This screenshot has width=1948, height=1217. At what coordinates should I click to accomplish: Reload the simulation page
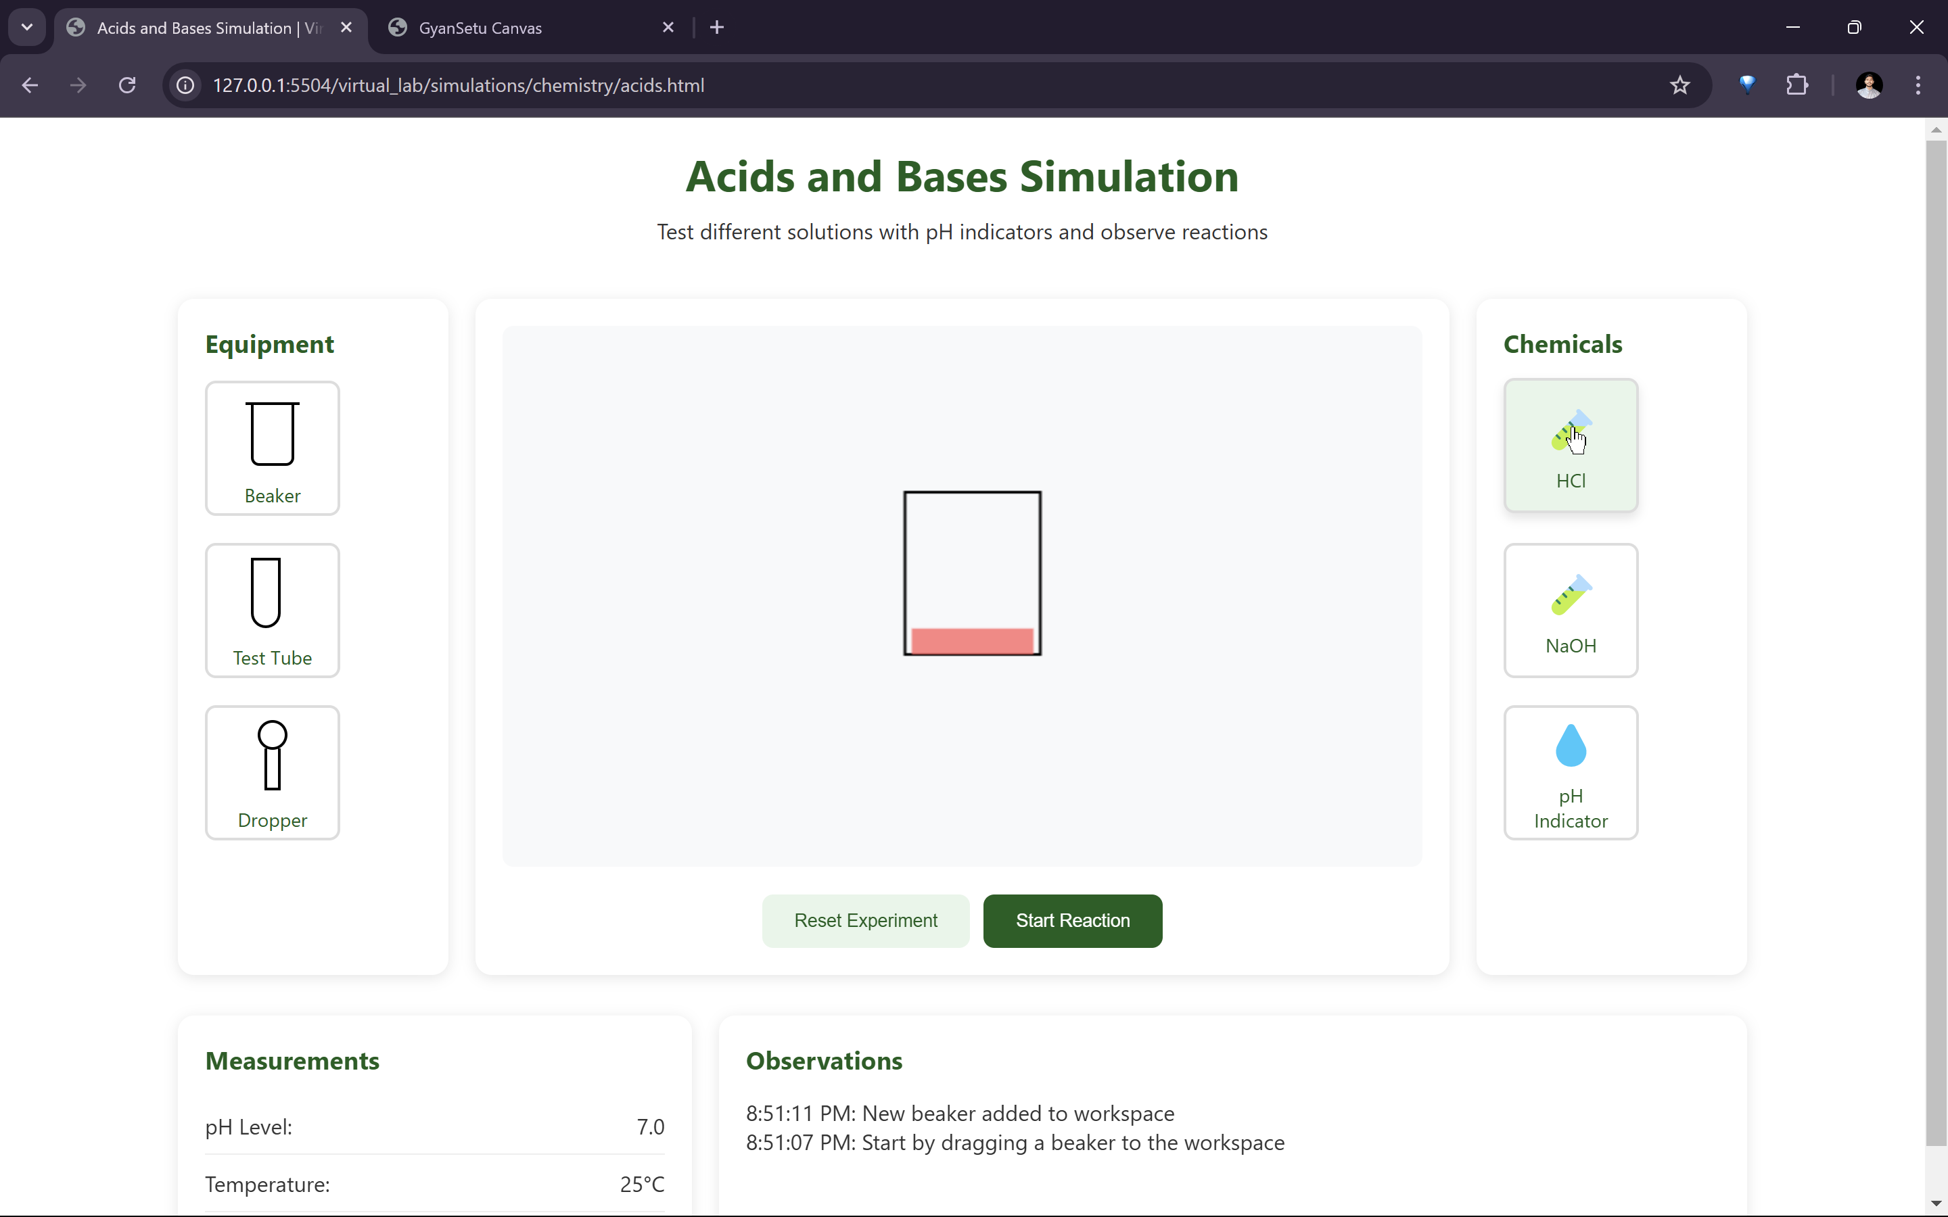[127, 85]
